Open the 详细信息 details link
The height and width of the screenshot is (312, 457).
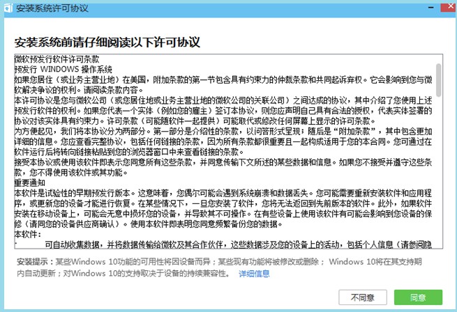[254, 274]
